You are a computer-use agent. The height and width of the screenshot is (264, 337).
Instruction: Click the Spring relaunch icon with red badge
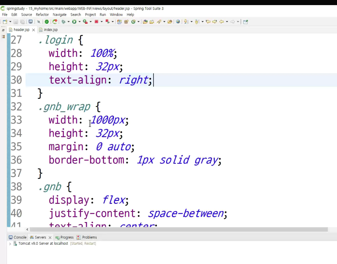55,22
